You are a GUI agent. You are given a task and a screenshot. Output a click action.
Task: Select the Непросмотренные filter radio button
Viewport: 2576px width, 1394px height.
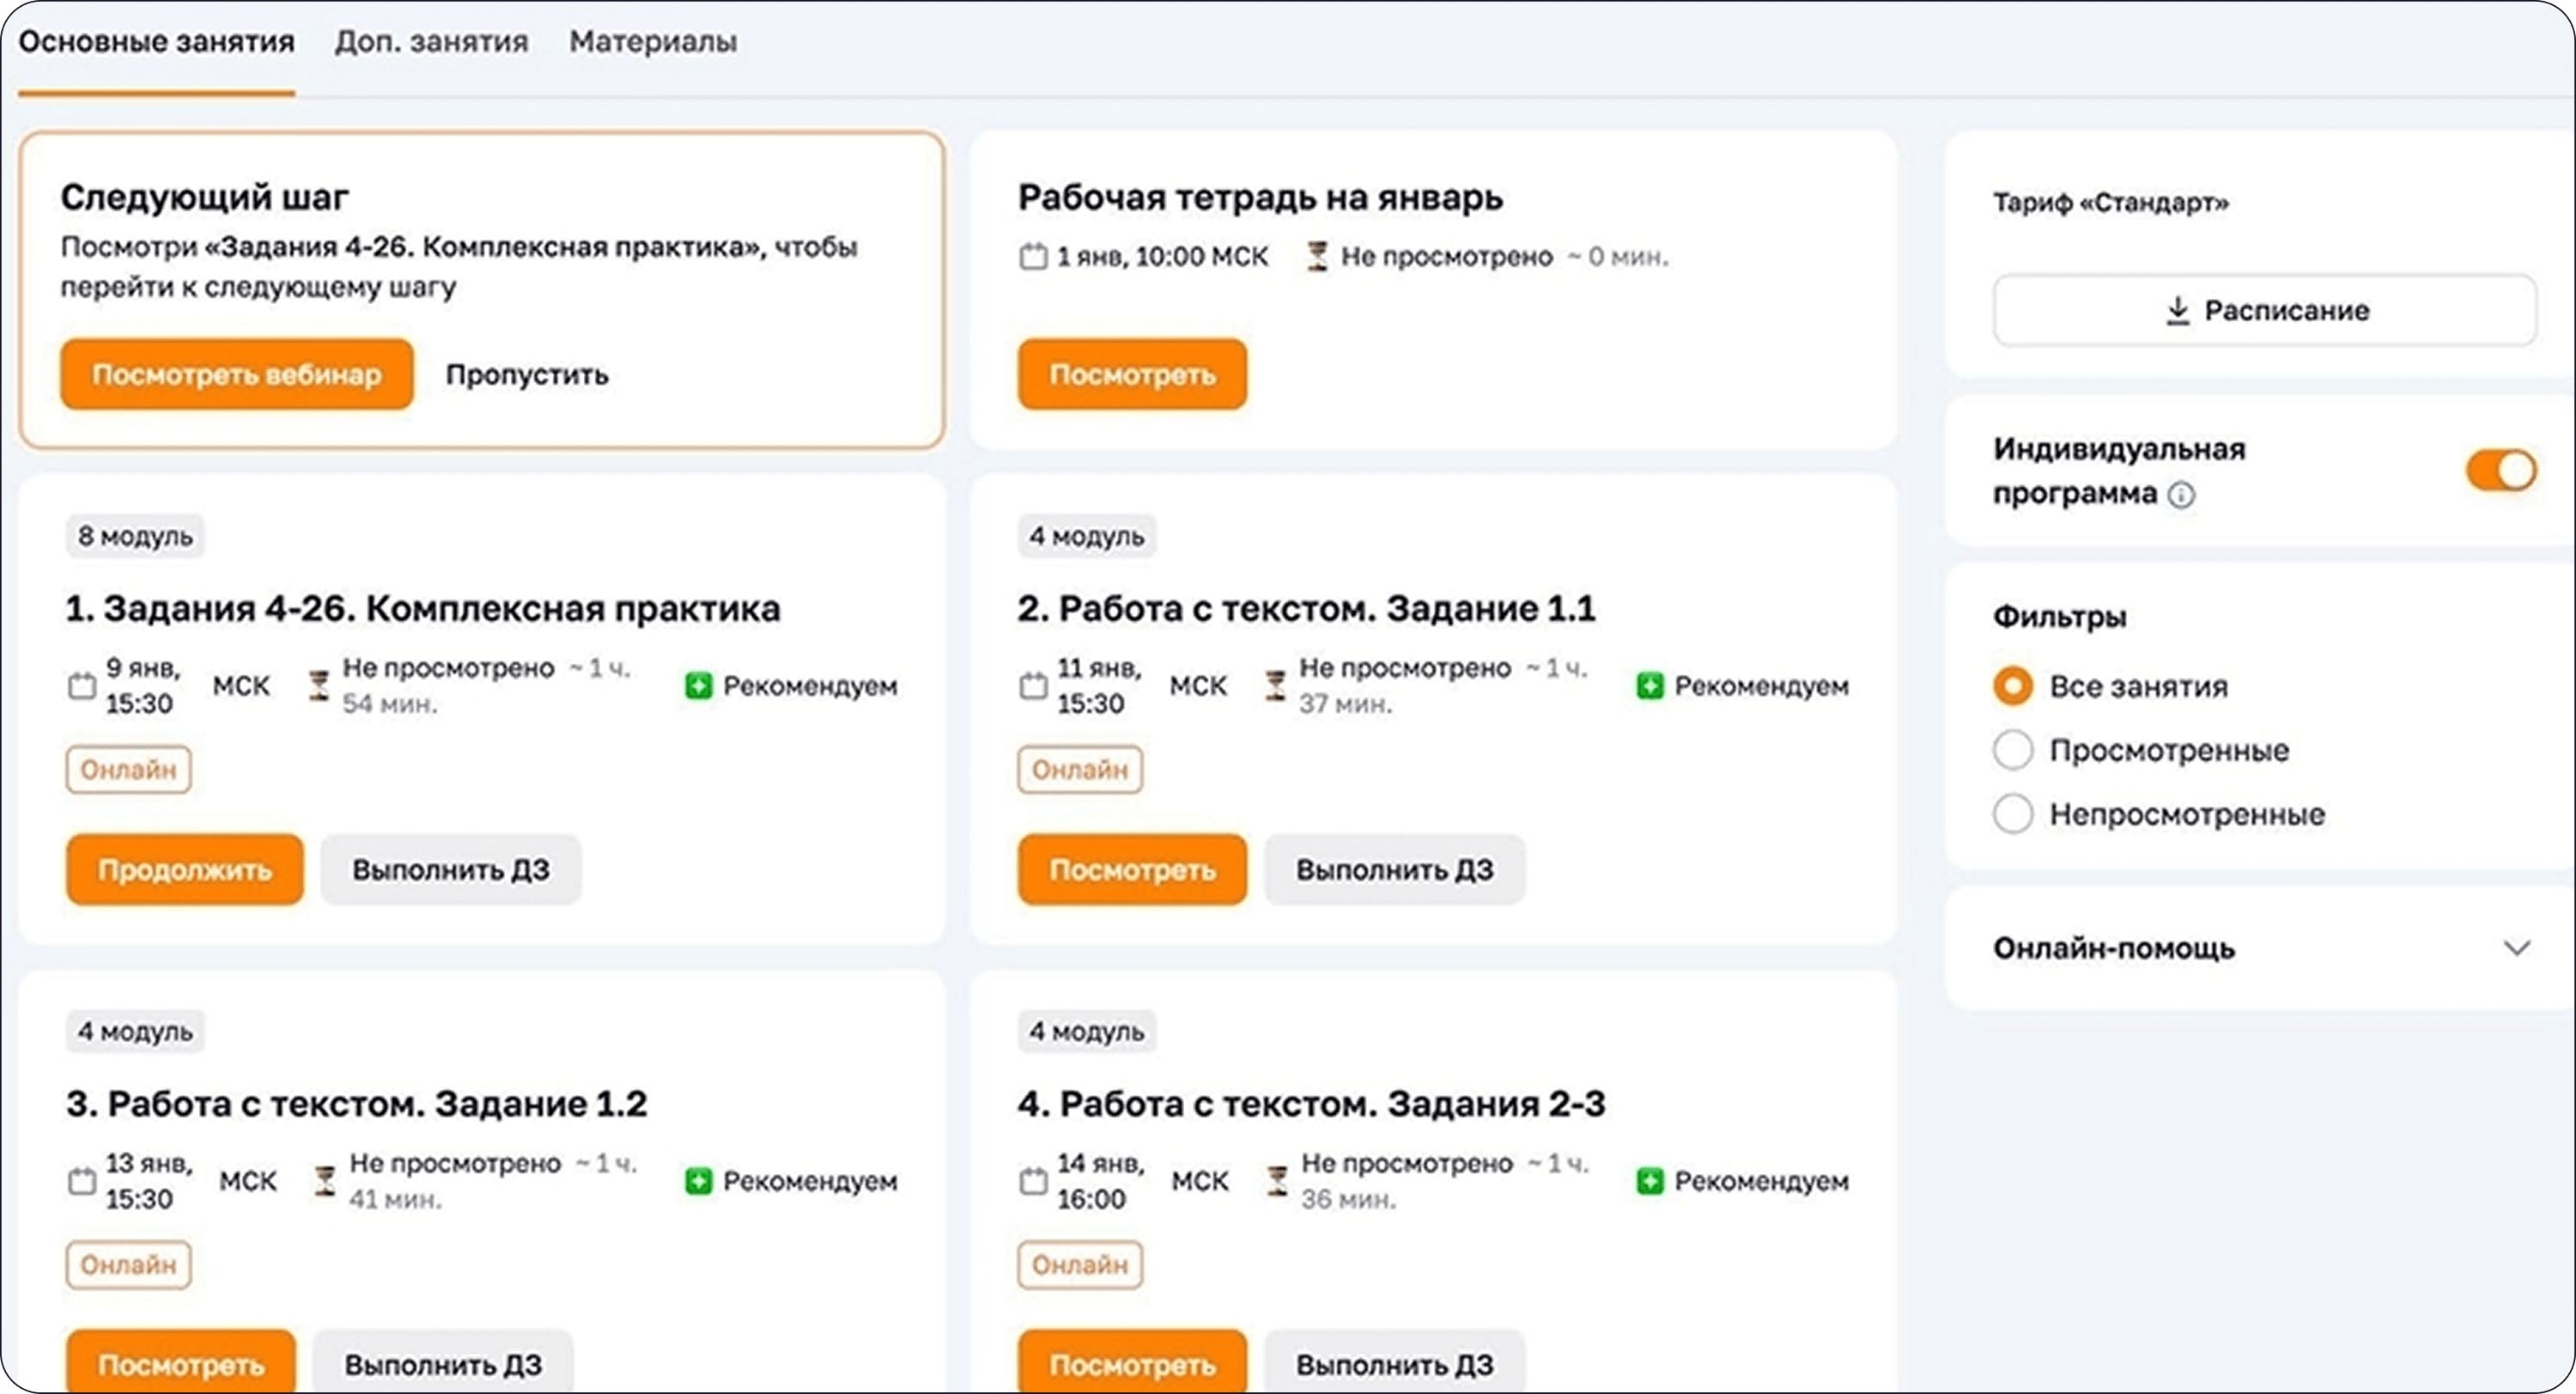point(2012,814)
